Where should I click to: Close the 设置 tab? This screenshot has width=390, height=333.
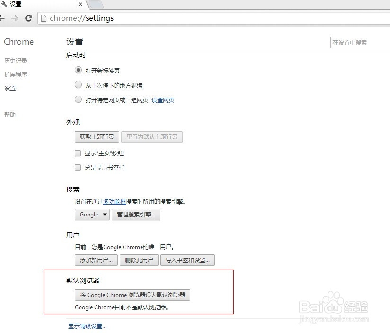coord(80,4)
